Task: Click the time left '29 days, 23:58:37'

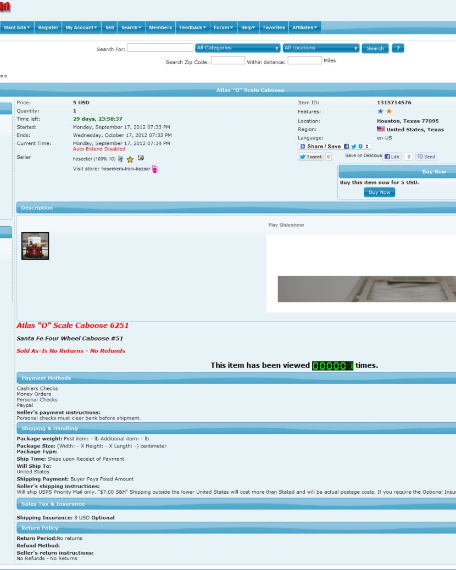Action: point(97,119)
